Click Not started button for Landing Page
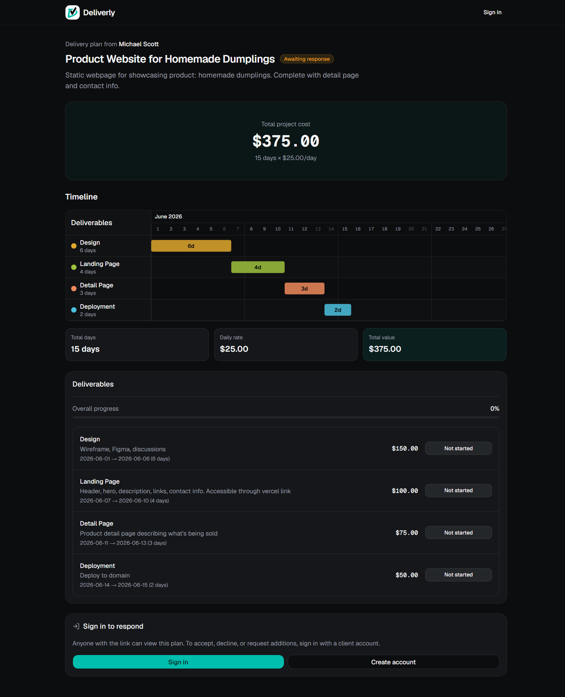 (458, 490)
